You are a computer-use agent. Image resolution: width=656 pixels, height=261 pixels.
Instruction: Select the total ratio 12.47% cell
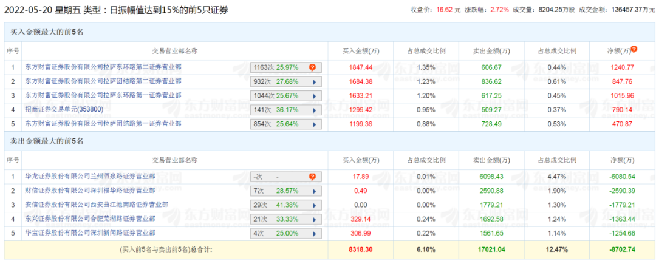557,250
